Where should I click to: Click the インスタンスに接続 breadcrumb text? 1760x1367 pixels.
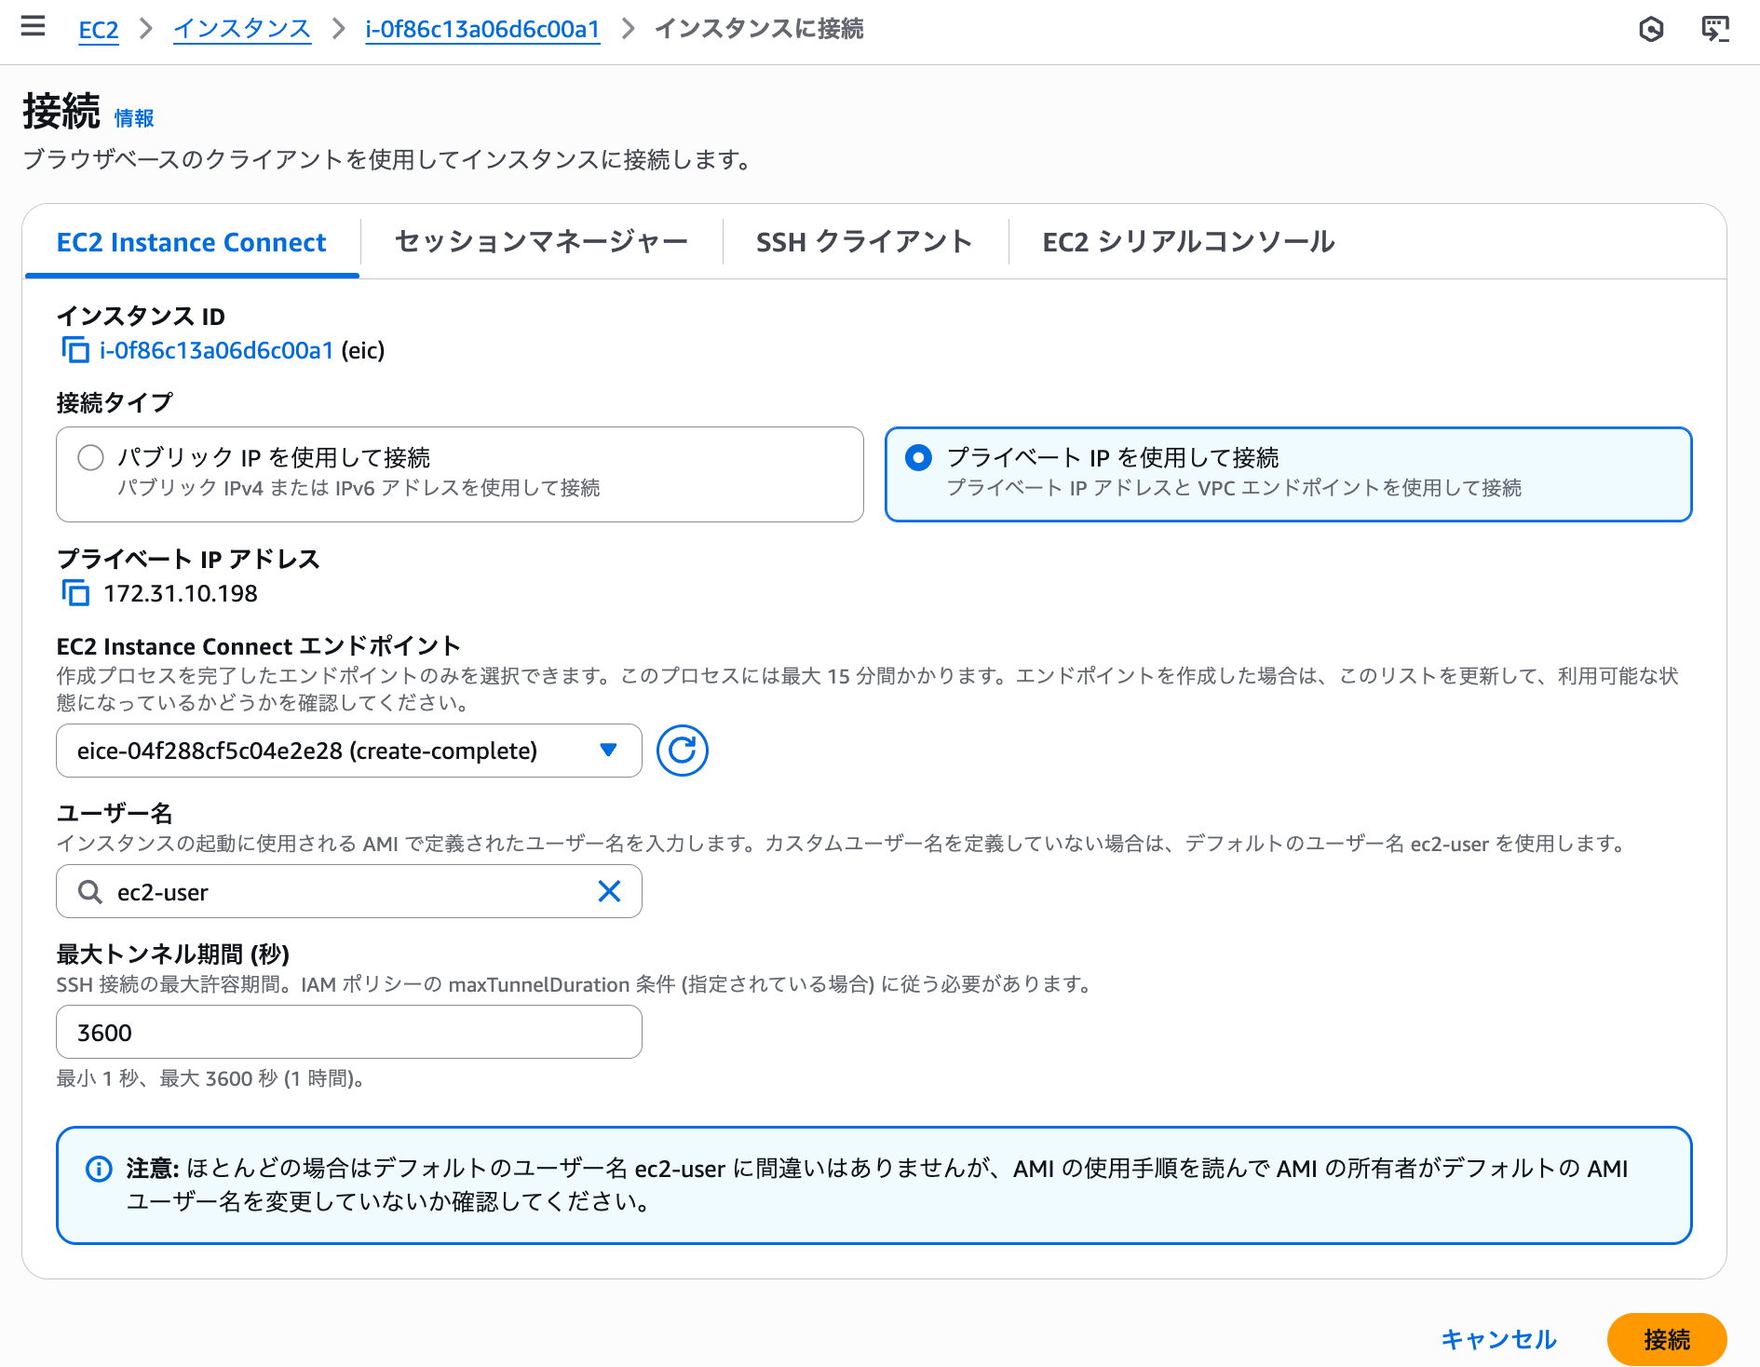click(759, 30)
